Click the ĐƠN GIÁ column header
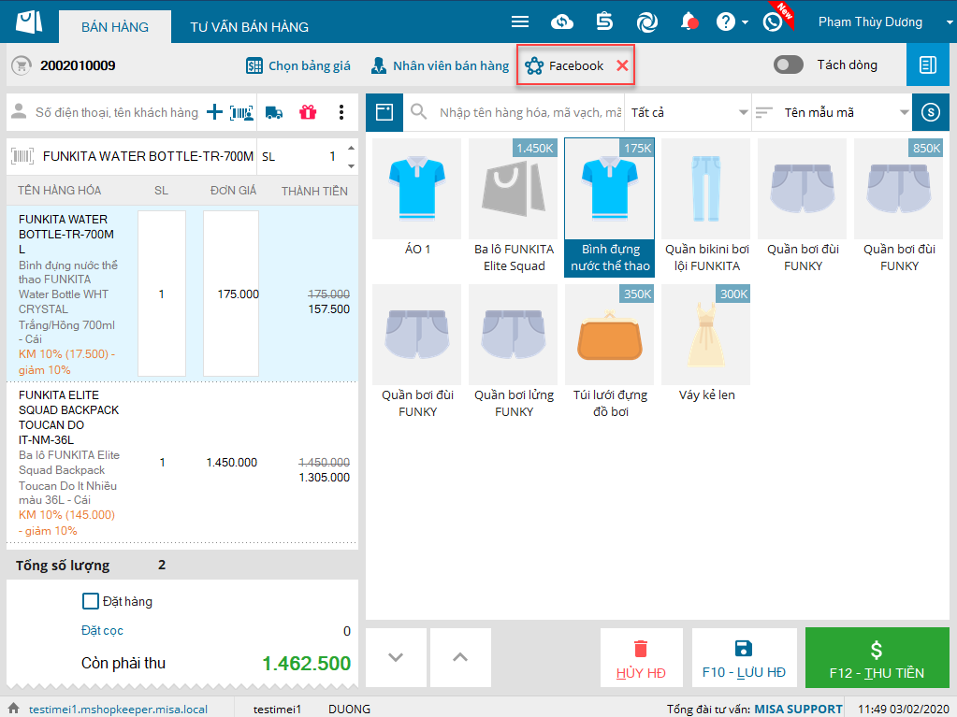This screenshot has width=957, height=717. 233,191
